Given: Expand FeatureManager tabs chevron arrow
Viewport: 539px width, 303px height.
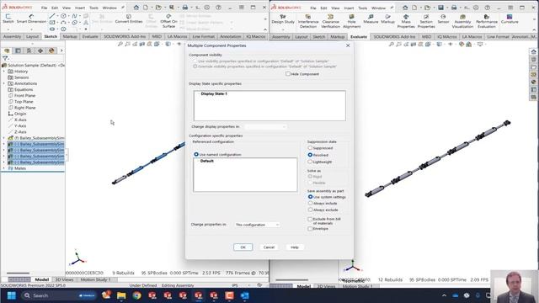Looking at the screenshot, I should point(61,50).
